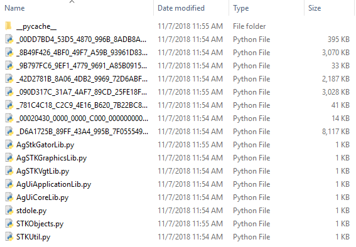Select the stdole.py file icon

point(9,210)
